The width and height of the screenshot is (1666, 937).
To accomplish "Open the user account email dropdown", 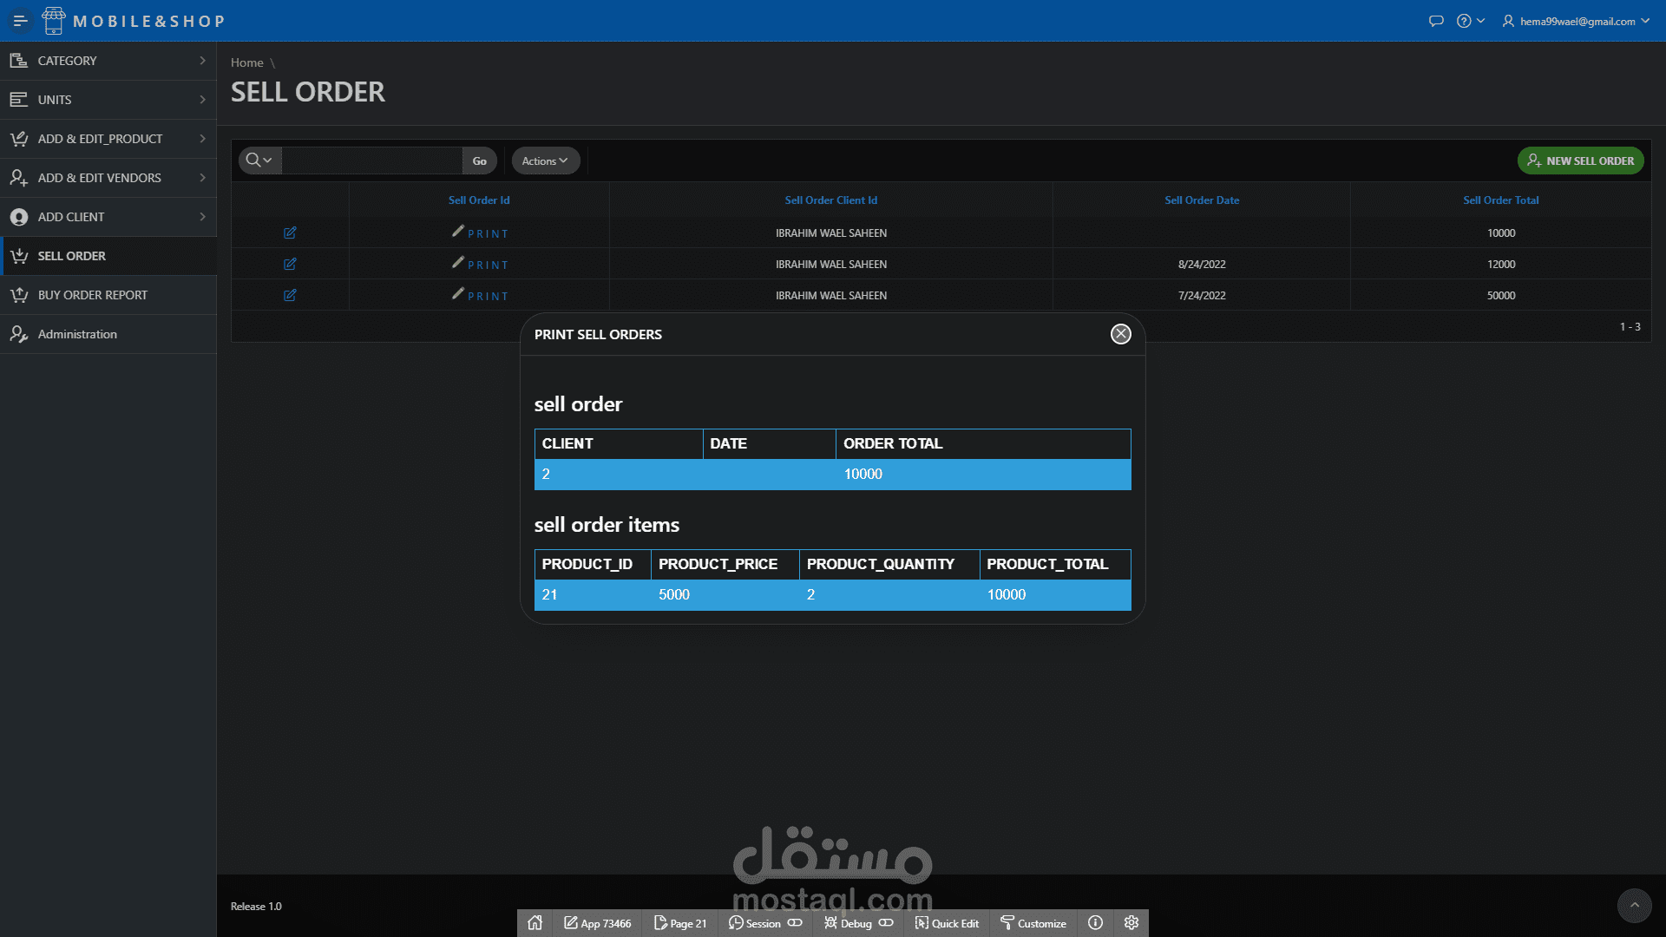I will pos(1576,21).
